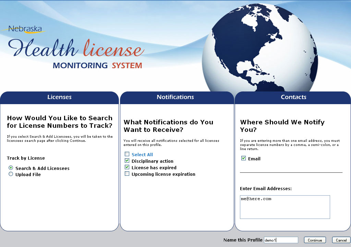Enable Upcoming license expiration notification
Screen dimensions: 351x247
(x=127, y=174)
